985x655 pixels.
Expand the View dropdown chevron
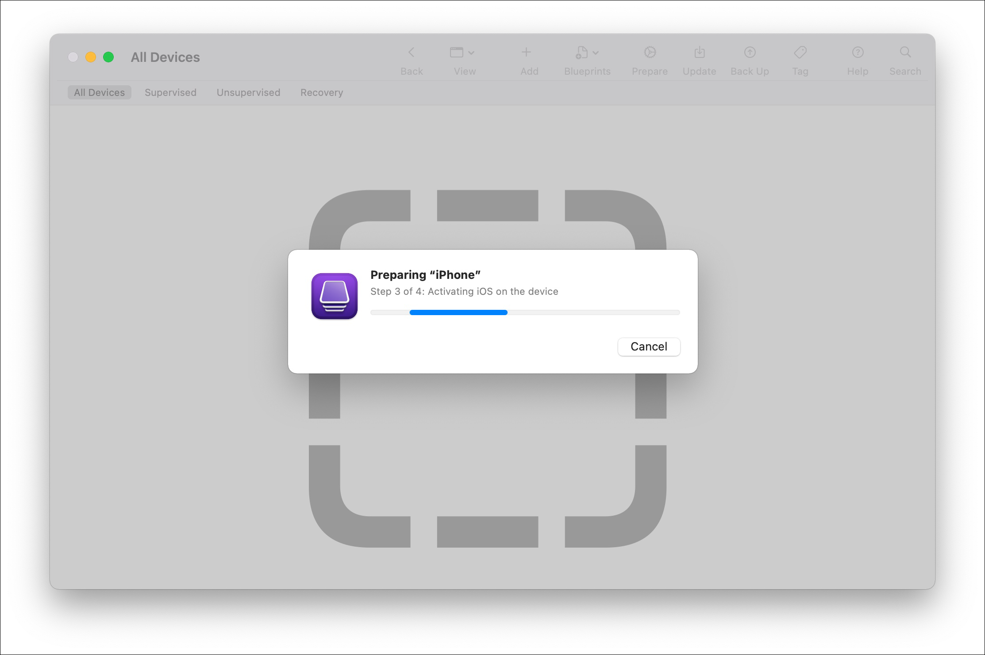pos(471,53)
